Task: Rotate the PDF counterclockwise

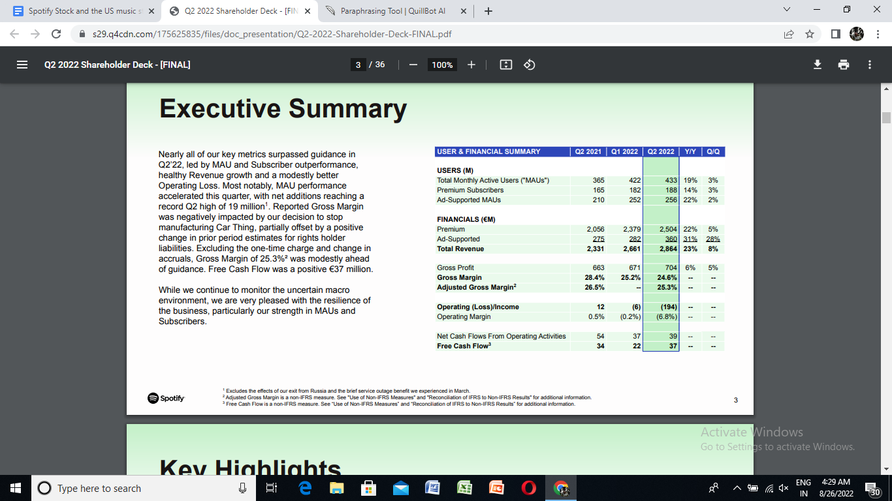Action: [x=530, y=65]
